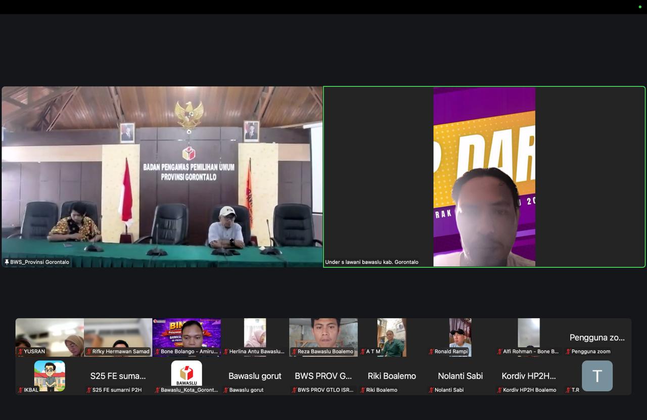Screen dimensions: 647x420
Task: Click the muted mic icon beside A T M
Action: [363, 351]
